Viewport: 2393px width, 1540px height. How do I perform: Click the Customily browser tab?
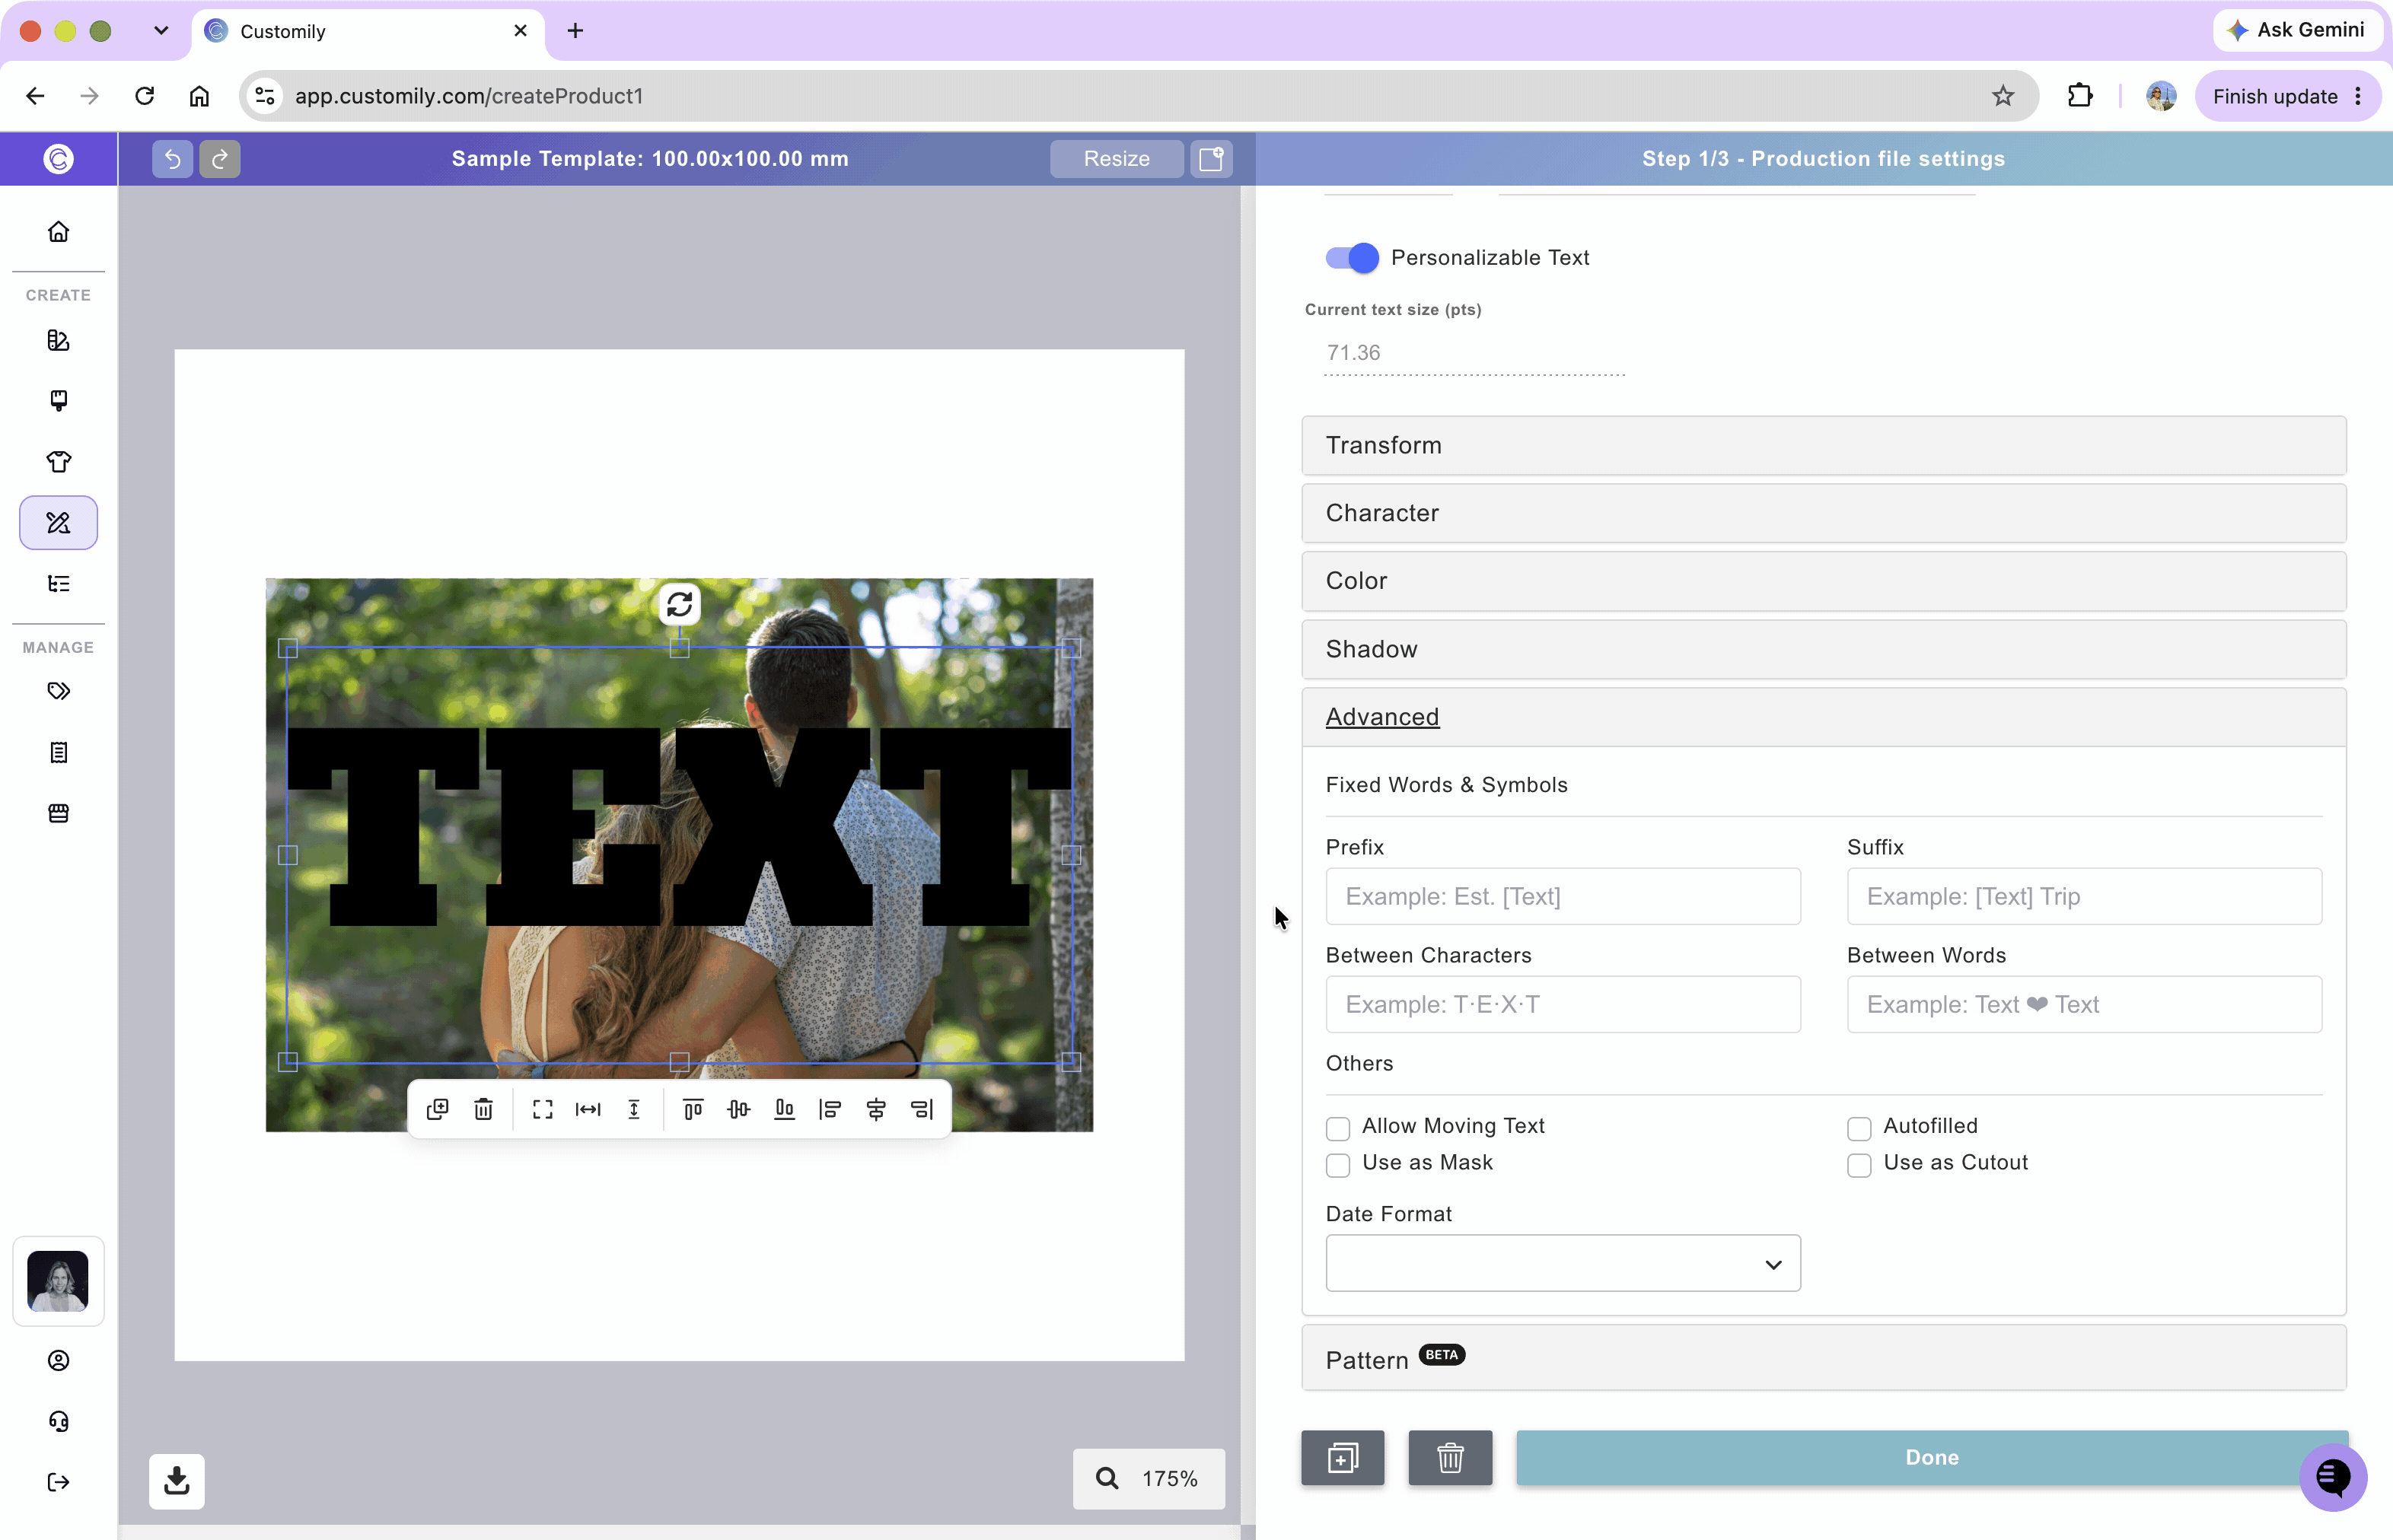pyautogui.click(x=367, y=32)
